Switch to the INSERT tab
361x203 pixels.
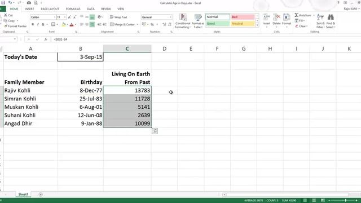coord(29,9)
